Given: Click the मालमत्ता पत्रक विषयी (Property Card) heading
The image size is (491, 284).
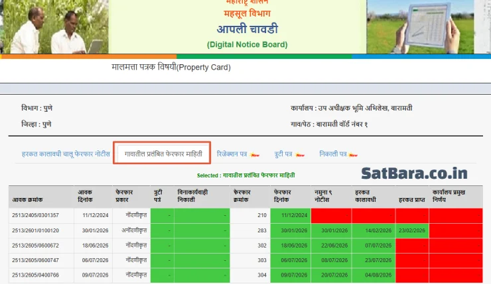Looking at the screenshot, I should pos(171,67).
